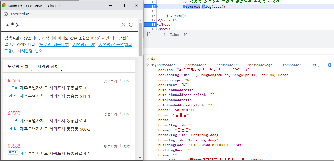Click the Chrome logo in popup title bar
334x161 pixels.
[x=4, y=6]
